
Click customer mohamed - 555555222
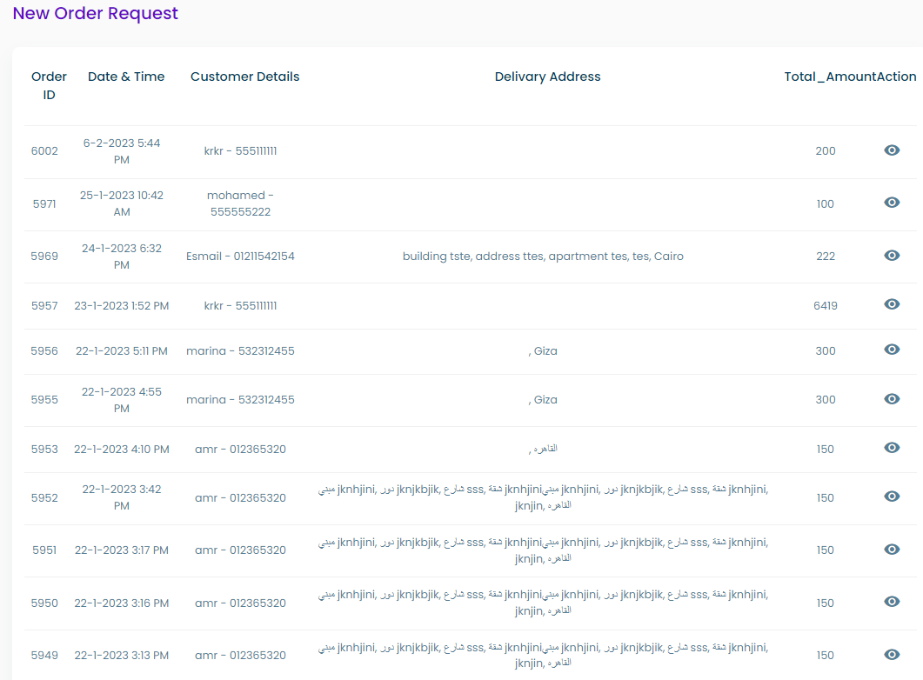point(240,203)
